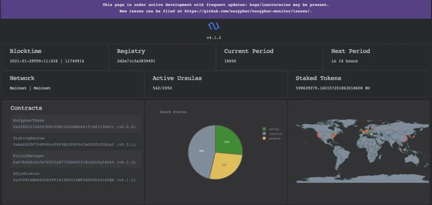
Task: Toggle the inactive legend gray swatch
Action: (x=264, y=134)
